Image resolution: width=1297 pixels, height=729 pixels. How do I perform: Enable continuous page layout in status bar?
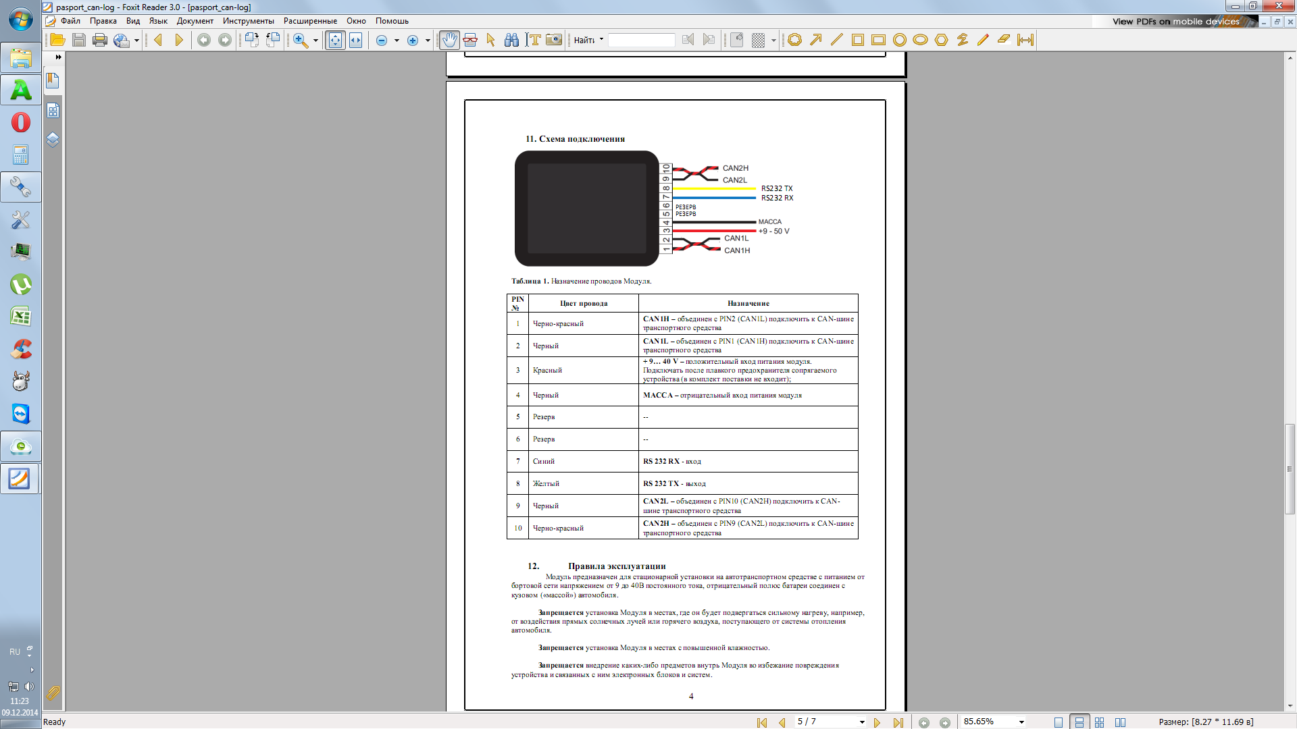click(x=1079, y=722)
